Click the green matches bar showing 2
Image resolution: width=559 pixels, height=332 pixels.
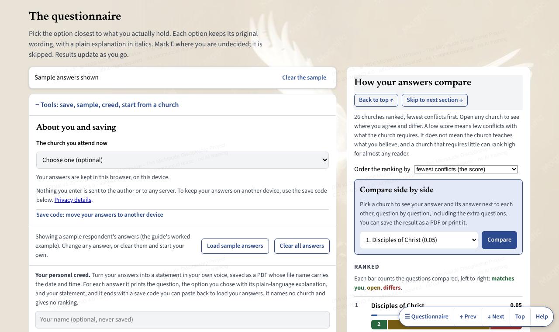point(379,324)
